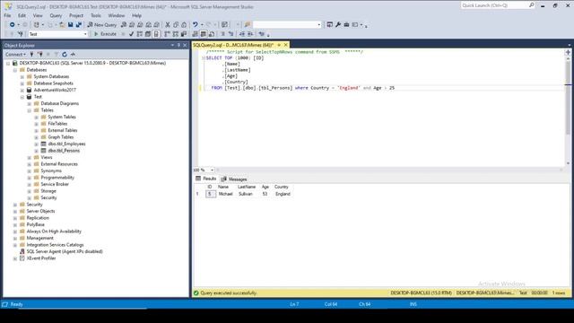The height and width of the screenshot is (323, 574).
Task: Toggle IntelliSense Enabled button
Action: point(156,34)
